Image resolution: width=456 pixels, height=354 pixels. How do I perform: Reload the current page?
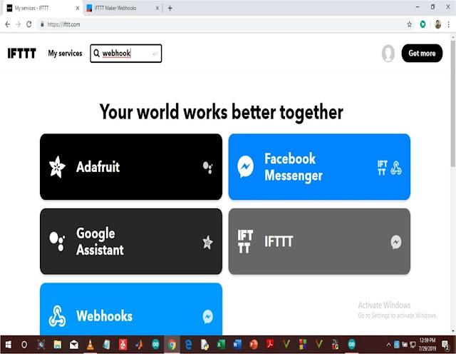click(28, 24)
